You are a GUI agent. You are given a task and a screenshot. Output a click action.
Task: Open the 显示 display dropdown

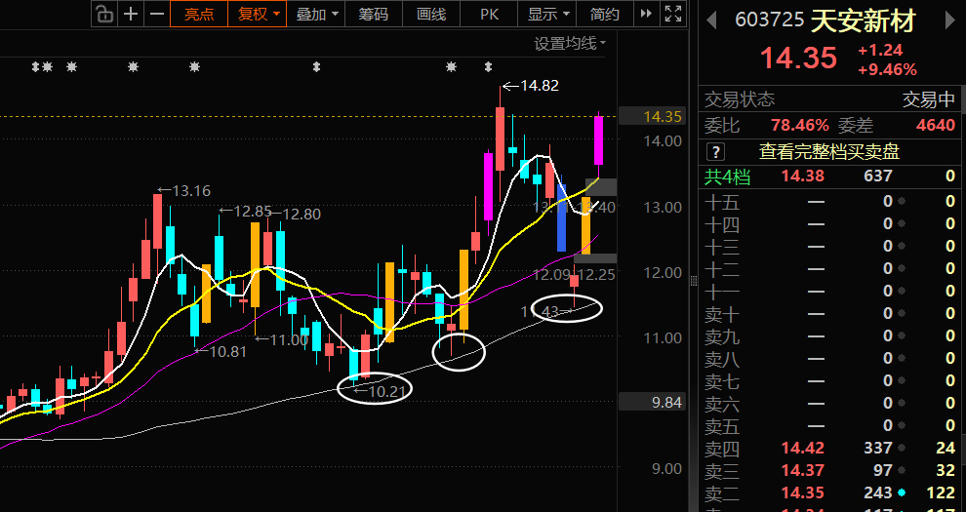pos(547,14)
